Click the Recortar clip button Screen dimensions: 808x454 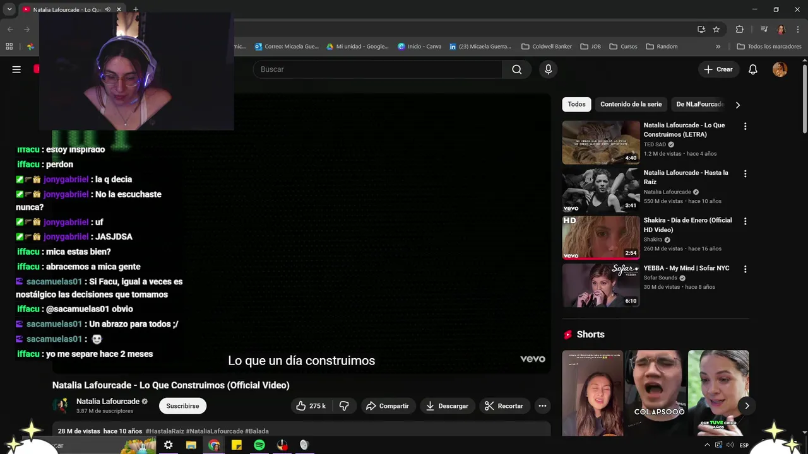tap(504, 406)
